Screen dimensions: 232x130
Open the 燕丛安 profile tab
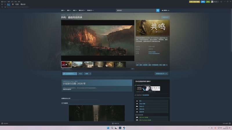[x=23, y=4]
